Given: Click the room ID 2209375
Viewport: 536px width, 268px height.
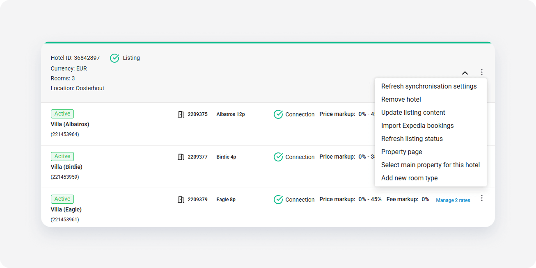Looking at the screenshot, I should pos(198,114).
